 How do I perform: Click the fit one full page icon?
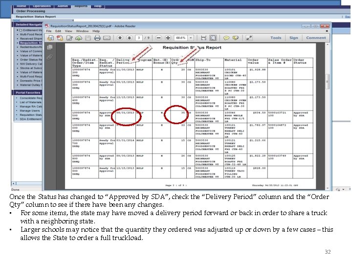[213, 38]
